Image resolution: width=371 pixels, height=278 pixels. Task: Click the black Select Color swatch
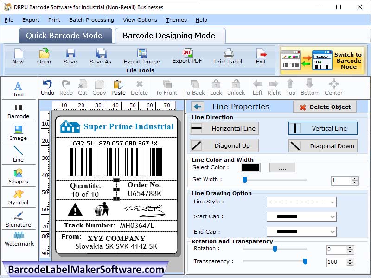(250, 168)
